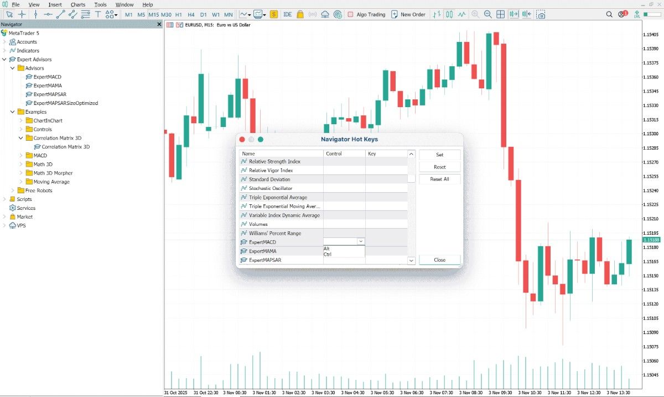Open the Charts menu
The image size is (664, 397).
[x=78, y=4]
